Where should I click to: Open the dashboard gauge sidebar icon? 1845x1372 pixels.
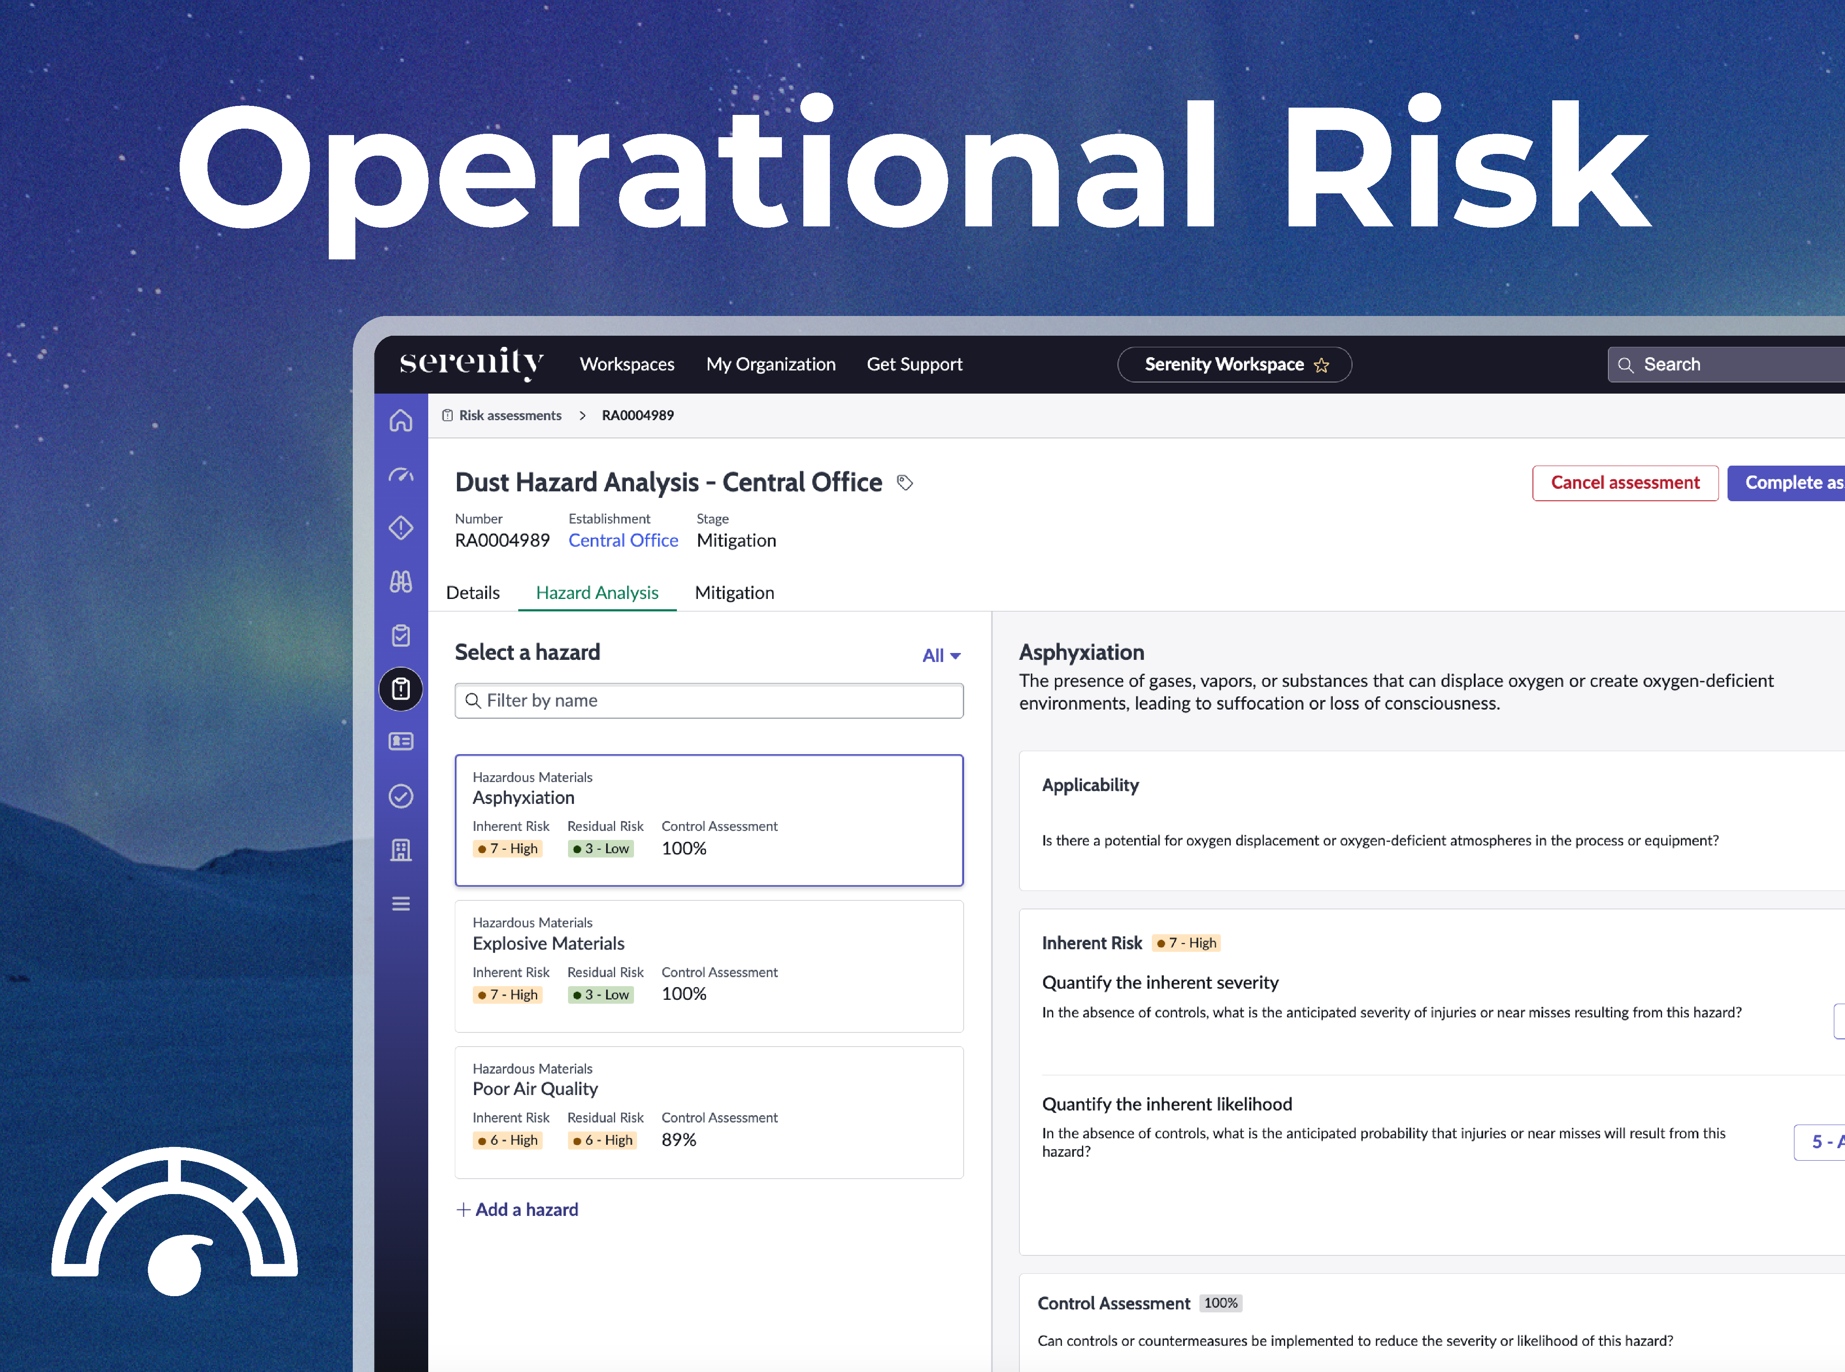tap(401, 475)
